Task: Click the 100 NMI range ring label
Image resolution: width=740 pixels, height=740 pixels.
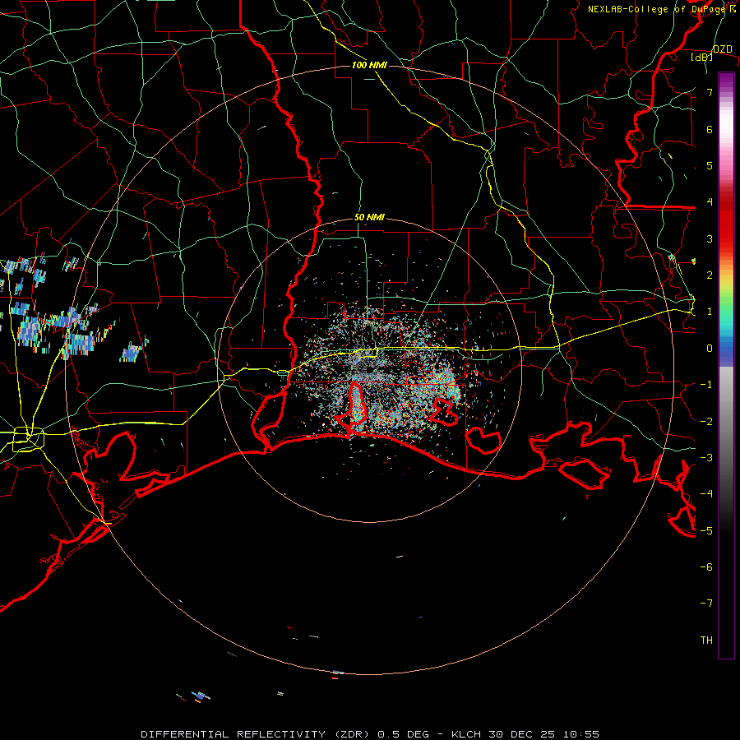Action: point(369,65)
